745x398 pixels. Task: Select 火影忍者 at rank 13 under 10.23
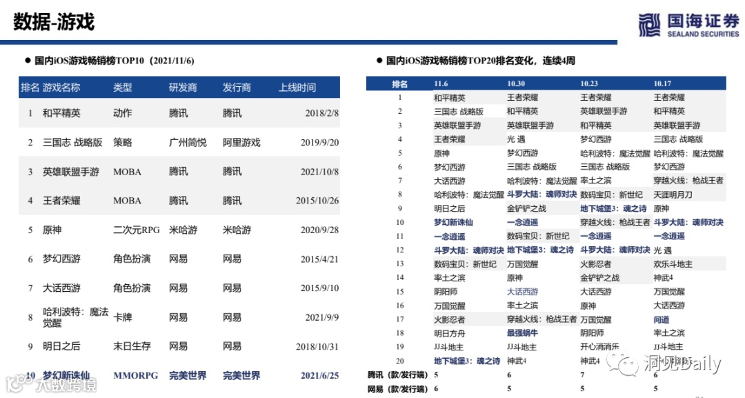tap(595, 264)
